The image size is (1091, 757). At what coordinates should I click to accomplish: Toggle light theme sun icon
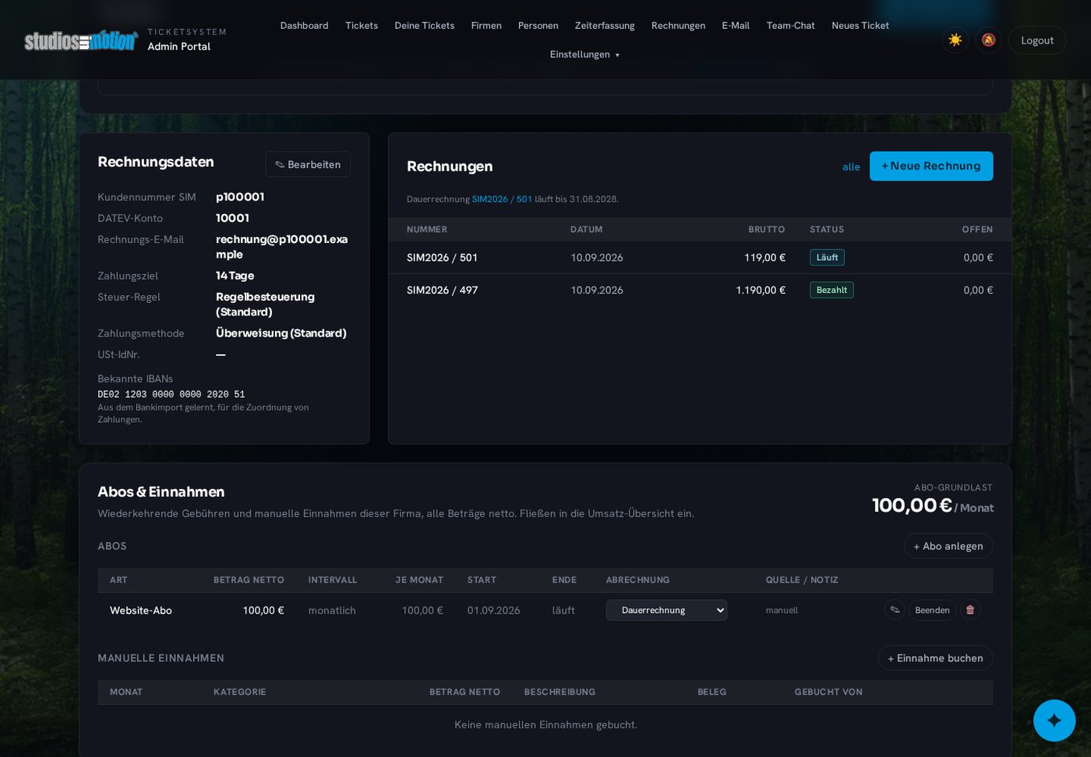(955, 40)
